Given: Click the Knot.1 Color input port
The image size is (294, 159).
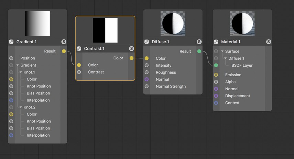Looking at the screenshot, I should [x=11, y=79].
